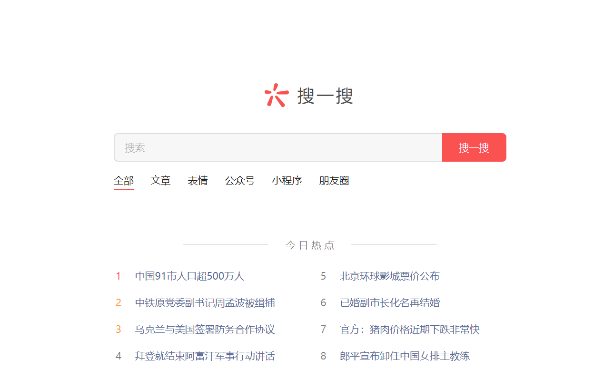This screenshot has width=613, height=379.
Task: Switch to the 表情 tab
Action: 198,181
